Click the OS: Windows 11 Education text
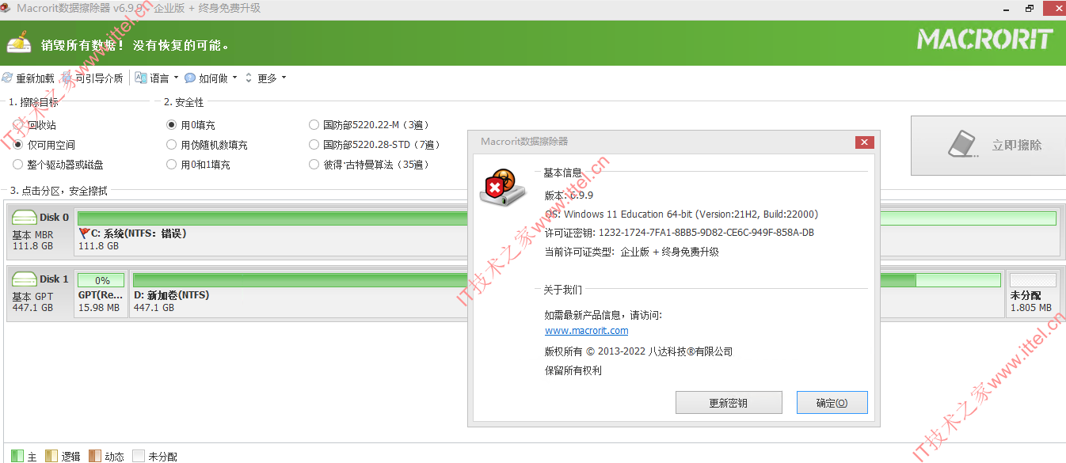This screenshot has height=463, width=1066. [x=682, y=214]
